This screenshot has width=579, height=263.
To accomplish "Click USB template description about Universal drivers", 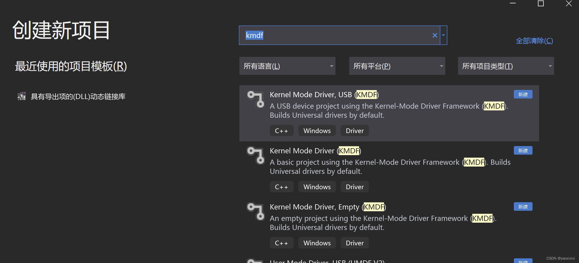I will [389, 110].
